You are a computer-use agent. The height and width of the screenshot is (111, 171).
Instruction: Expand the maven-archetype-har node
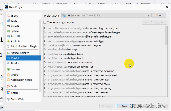pos(45,63)
